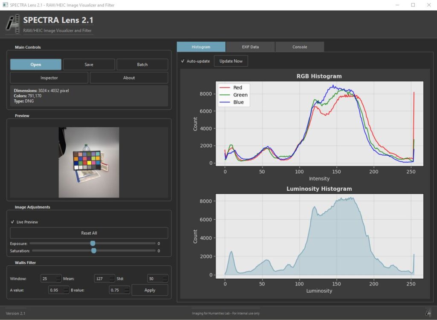Viewport: 437px width, 320px height.
Task: Click the SPECTRA Lens logo icon in header
Action: [13, 24]
